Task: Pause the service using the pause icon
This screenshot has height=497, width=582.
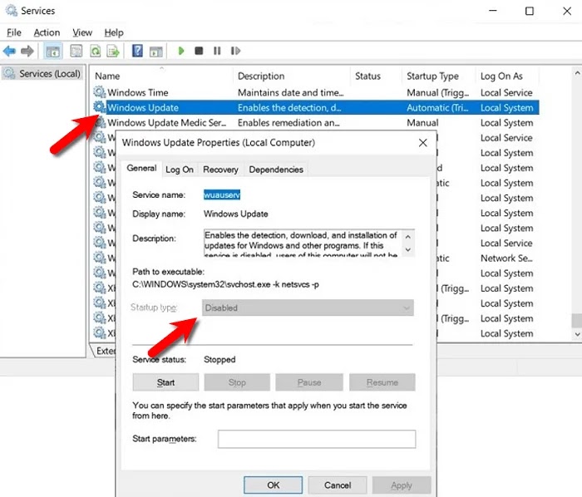Action: click(217, 51)
